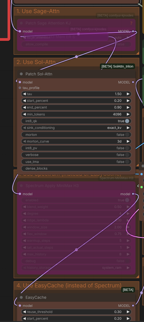Screen dimensions: 144x322
Task: Open morton_curve 3d combo value
Action: [119, 141]
